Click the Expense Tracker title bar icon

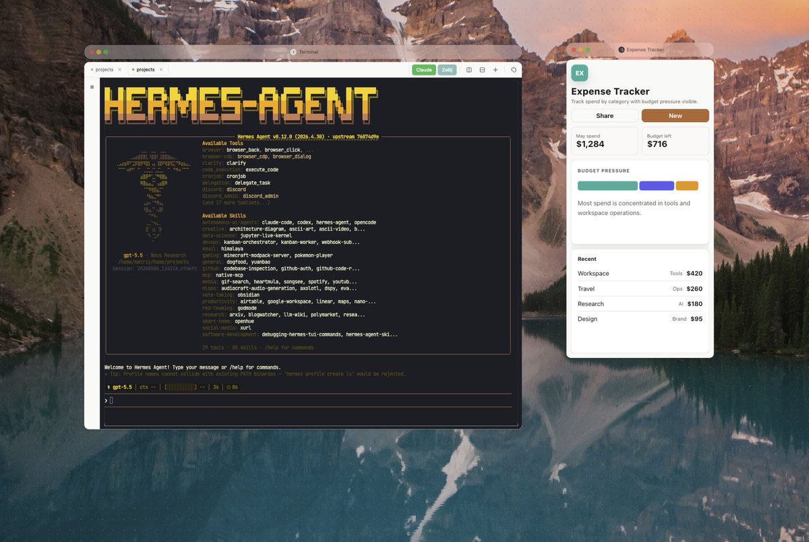[621, 50]
